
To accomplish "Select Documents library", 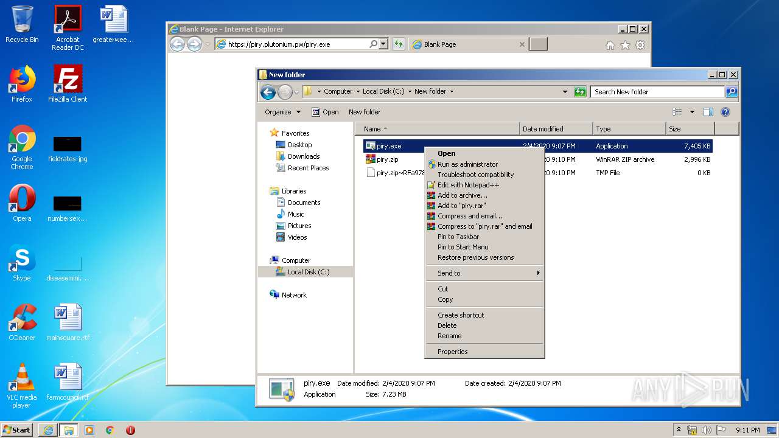I will (298, 203).
